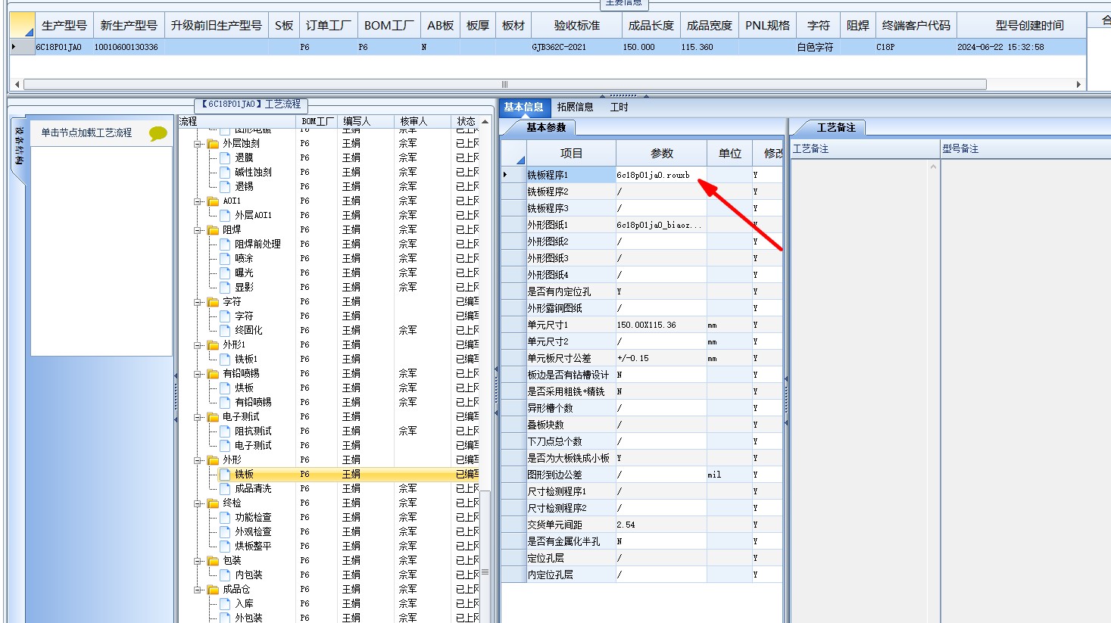Open the 拓展信息 tab

576,107
